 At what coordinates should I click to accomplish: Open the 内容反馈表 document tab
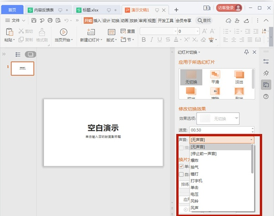click(x=42, y=10)
